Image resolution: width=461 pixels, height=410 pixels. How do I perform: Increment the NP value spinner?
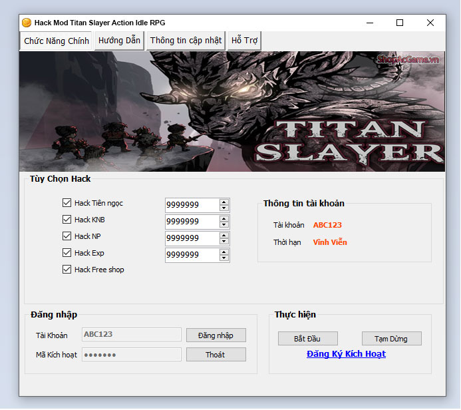pos(224,235)
